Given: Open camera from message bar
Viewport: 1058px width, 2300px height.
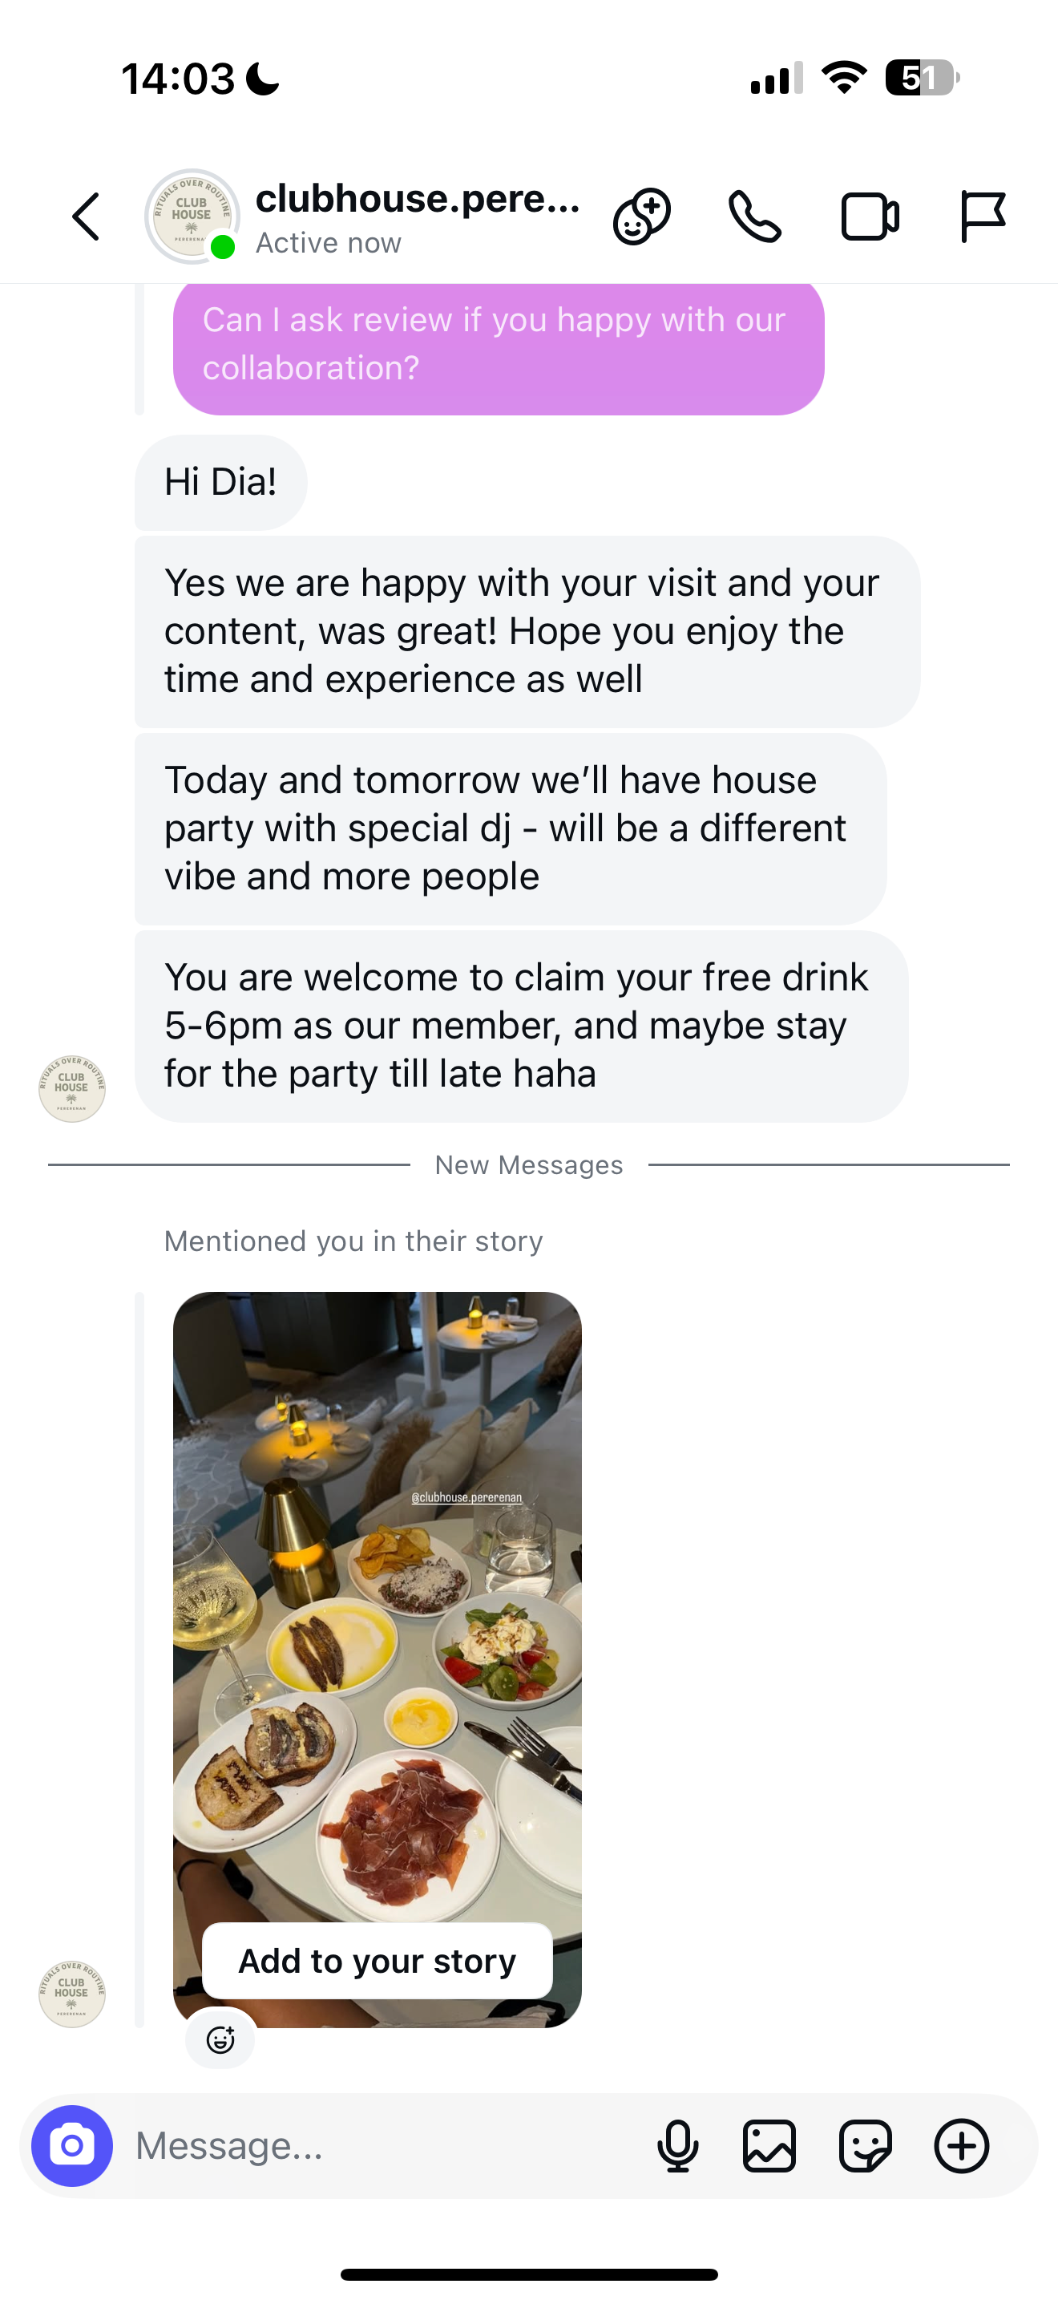Looking at the screenshot, I should coord(72,2145).
